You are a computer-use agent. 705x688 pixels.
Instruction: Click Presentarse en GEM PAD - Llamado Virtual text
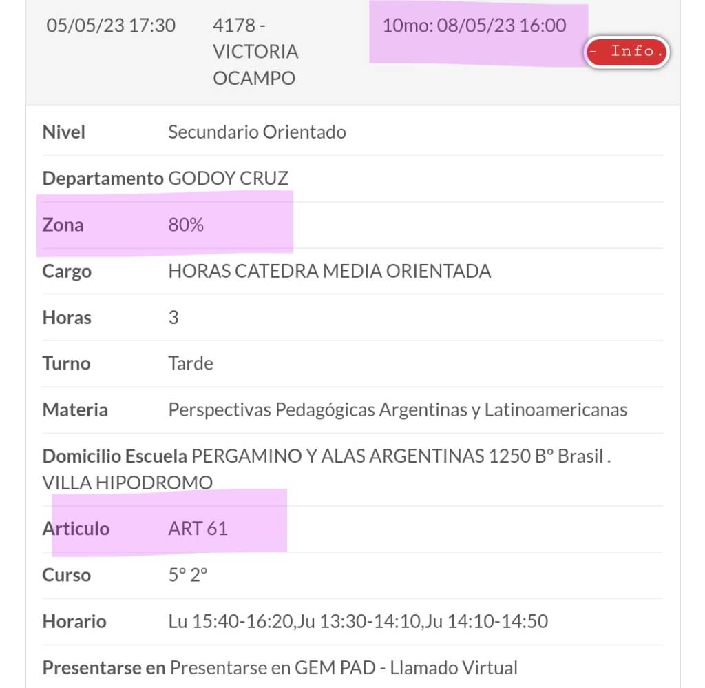[x=344, y=667]
